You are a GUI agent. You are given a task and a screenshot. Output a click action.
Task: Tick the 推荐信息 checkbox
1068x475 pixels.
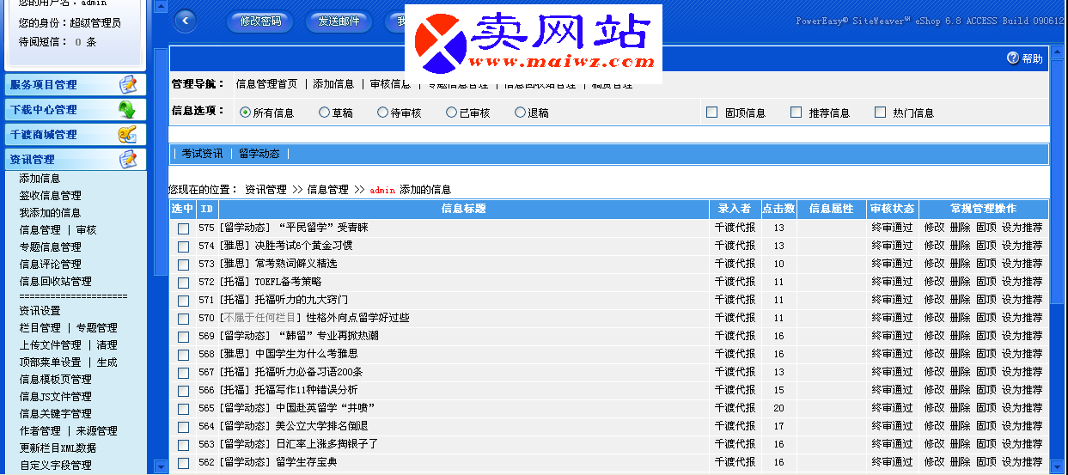pyautogui.click(x=796, y=113)
